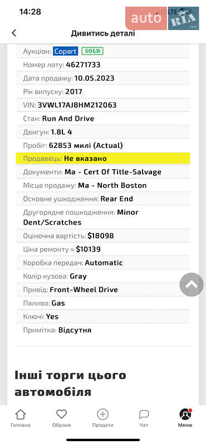206x445 pixels.
Task: Select the Ціна ремонту $10139 row
Action: pos(103,249)
